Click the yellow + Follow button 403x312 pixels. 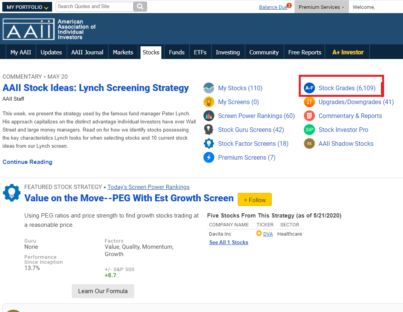coord(254,199)
